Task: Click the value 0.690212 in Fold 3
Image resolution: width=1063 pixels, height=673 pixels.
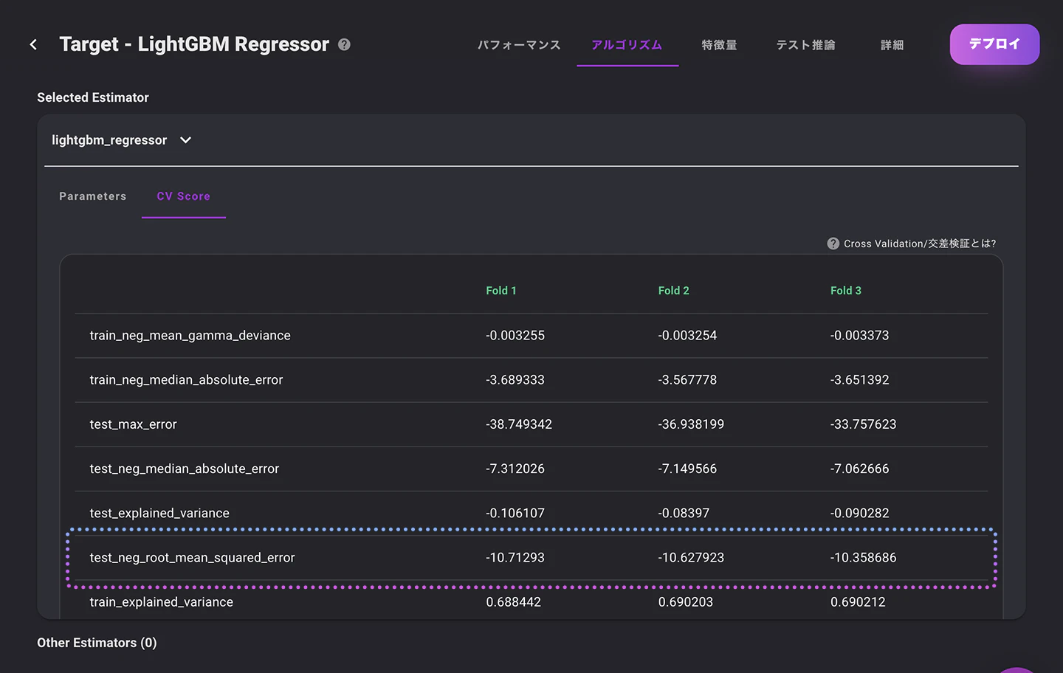Action: [858, 602]
